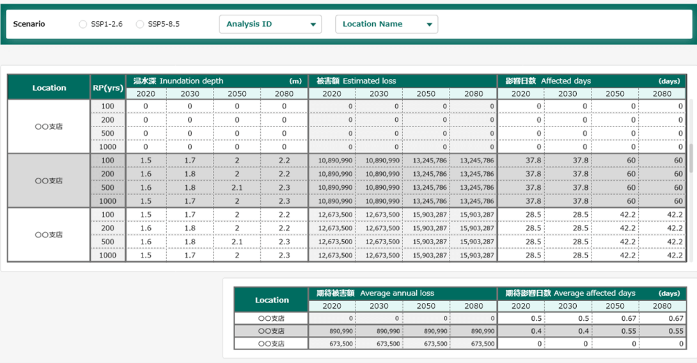The image size is (697, 363).
Task: Click the Location header in the summary table
Action: click(x=272, y=300)
